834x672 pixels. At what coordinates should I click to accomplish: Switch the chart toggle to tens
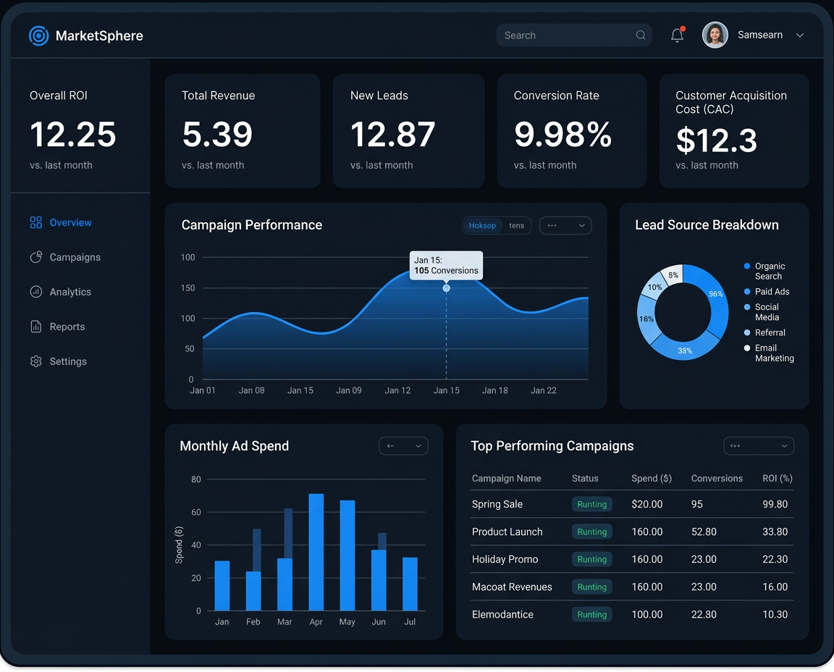(x=516, y=225)
